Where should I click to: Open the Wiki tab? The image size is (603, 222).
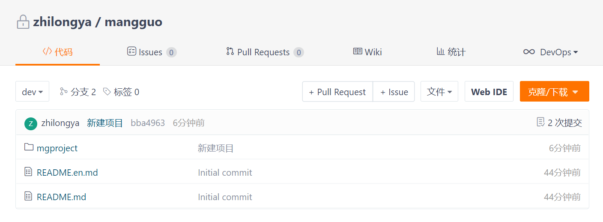367,52
